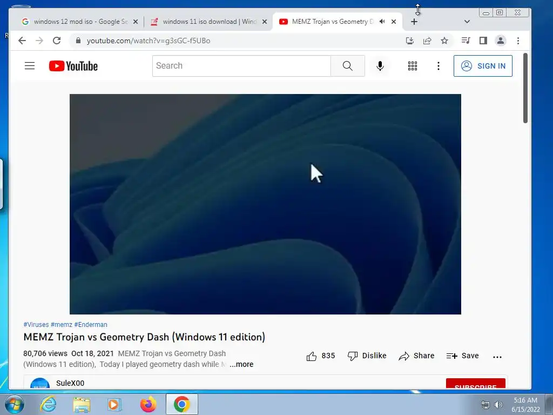Open the #Viruses hashtag
Image resolution: width=553 pixels, height=415 pixels.
pos(36,325)
